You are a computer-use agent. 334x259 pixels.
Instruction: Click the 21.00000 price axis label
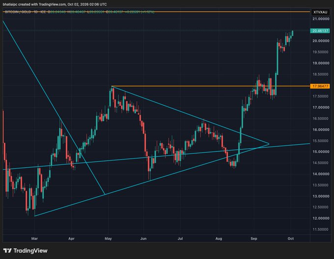(321, 19)
